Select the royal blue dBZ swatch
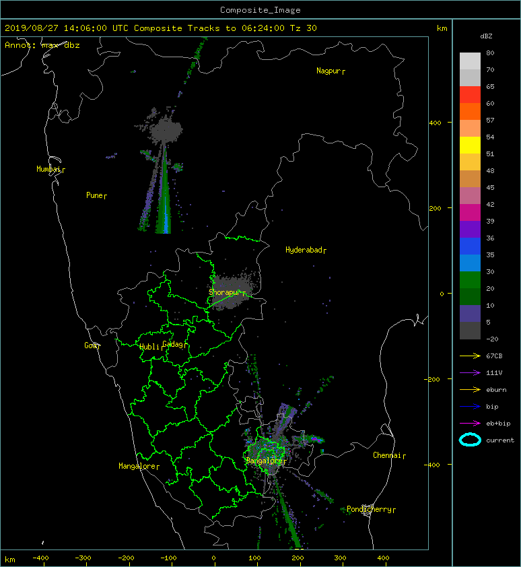 click(470, 246)
